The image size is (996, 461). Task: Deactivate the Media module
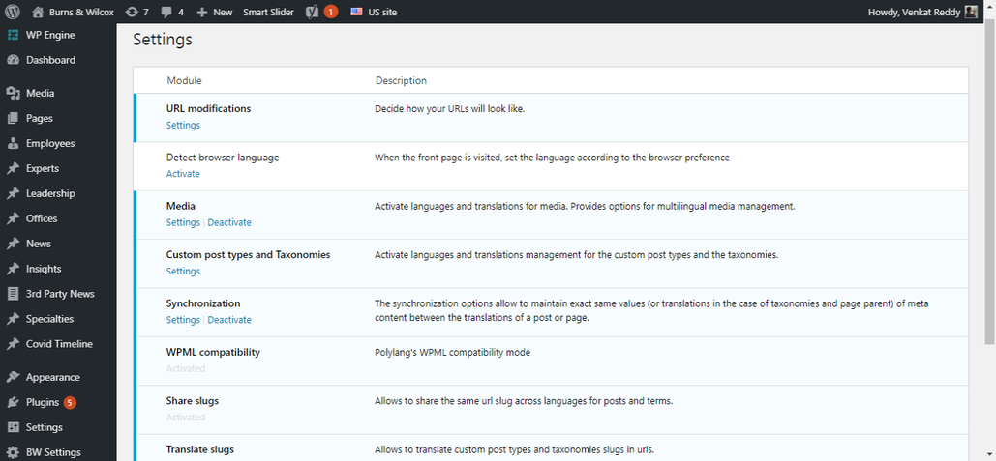(229, 222)
